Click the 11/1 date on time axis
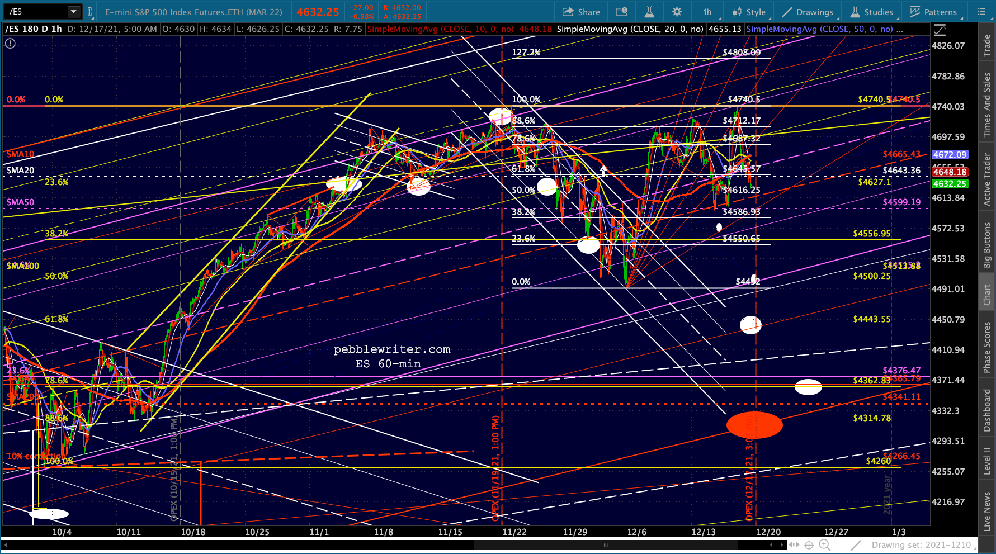The width and height of the screenshot is (996, 554). tap(319, 532)
